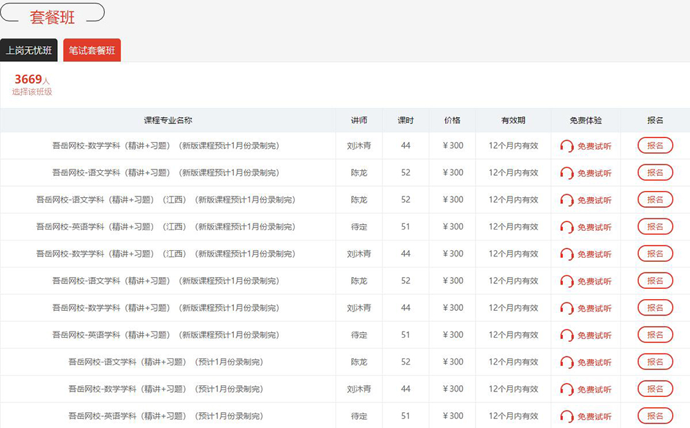
Task: Open course 吾岳网校-英语学科 (精讲+习题) (江西)
Action: click(x=166, y=227)
